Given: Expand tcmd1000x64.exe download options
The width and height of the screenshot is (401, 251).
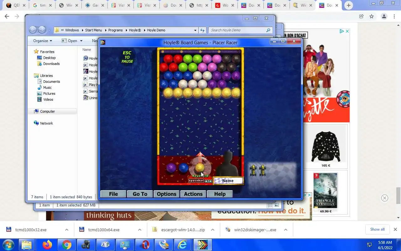Looking at the screenshot, I should (x=140, y=230).
